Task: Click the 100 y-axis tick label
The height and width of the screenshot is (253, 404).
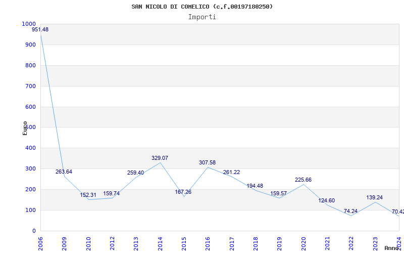Action: click(30, 210)
